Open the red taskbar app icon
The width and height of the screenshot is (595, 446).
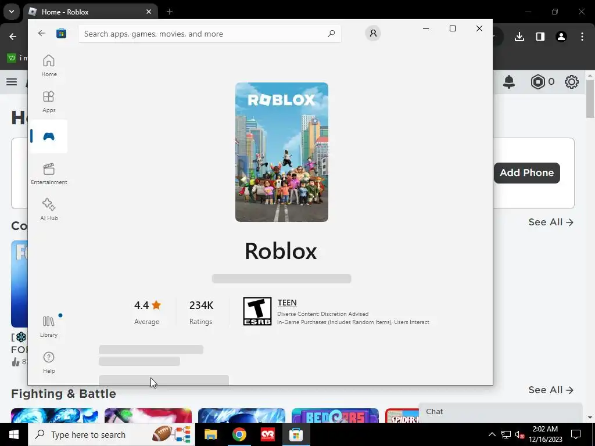coord(267,434)
